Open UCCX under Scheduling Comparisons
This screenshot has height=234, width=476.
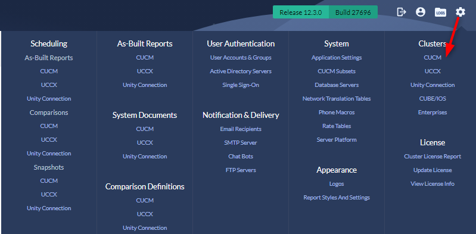49,139
